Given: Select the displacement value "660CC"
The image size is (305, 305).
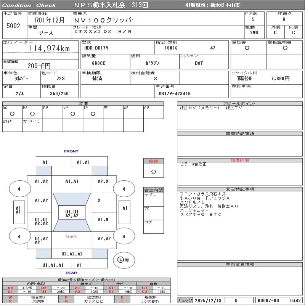Looking at the screenshot, I should tap(99, 63).
